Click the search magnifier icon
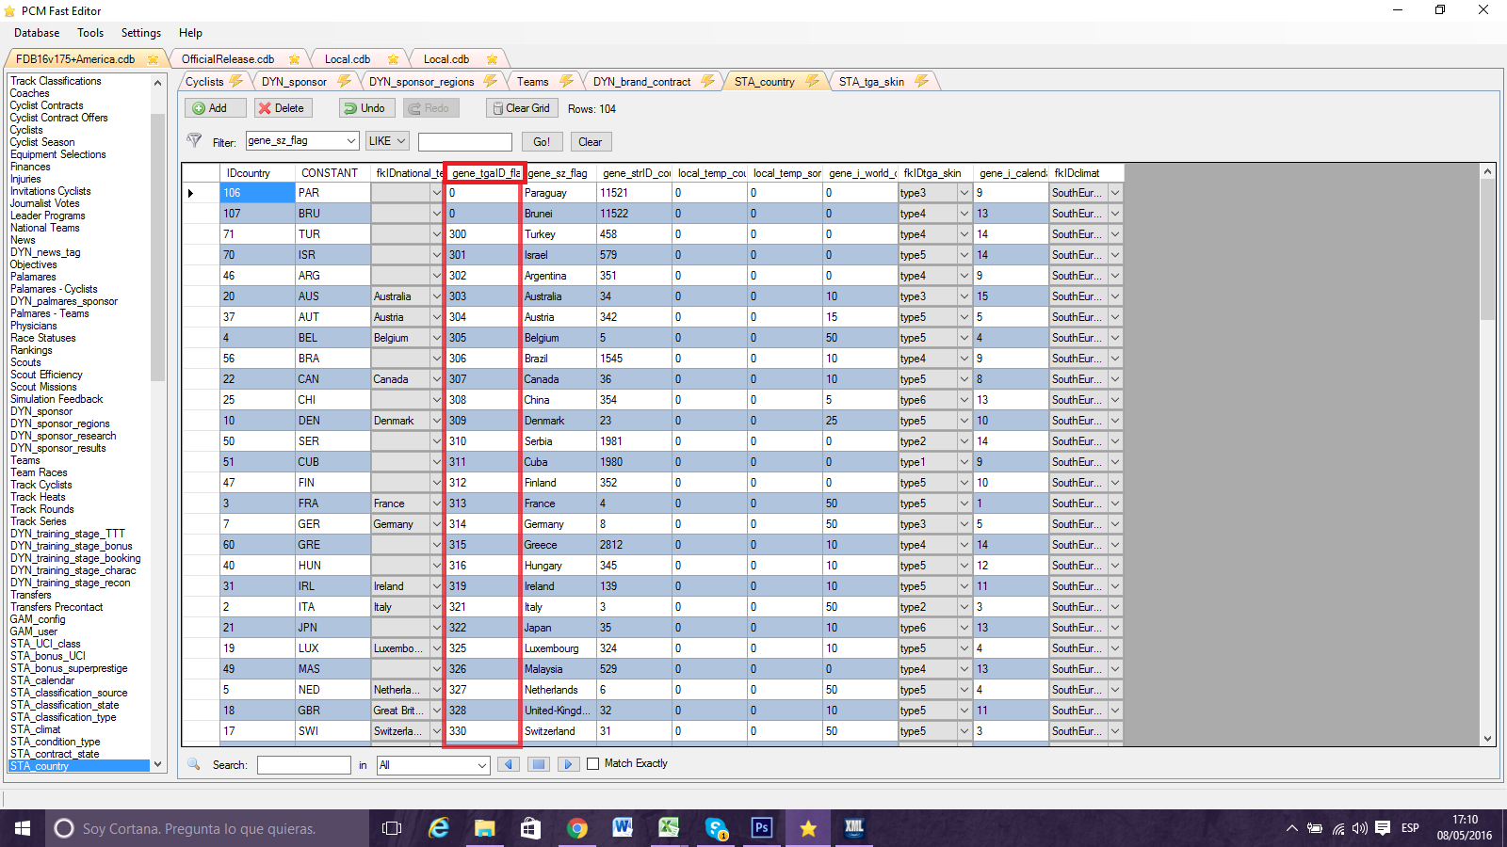1507x847 pixels. [194, 764]
